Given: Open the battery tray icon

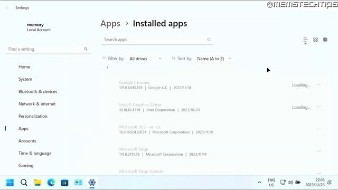Looking at the screenshot, I should 298,183.
